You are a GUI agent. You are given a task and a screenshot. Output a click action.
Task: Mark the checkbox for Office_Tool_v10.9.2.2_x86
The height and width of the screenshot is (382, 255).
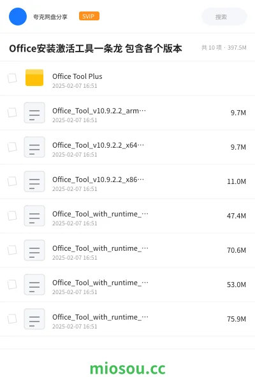tap(12, 181)
